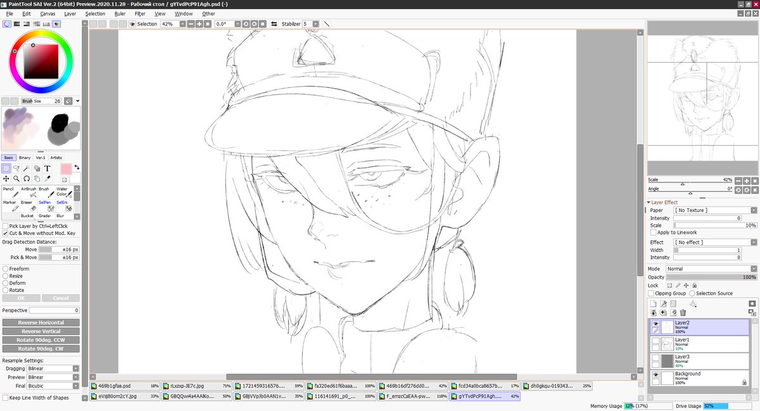Select the Hand pan tool

[37, 179]
